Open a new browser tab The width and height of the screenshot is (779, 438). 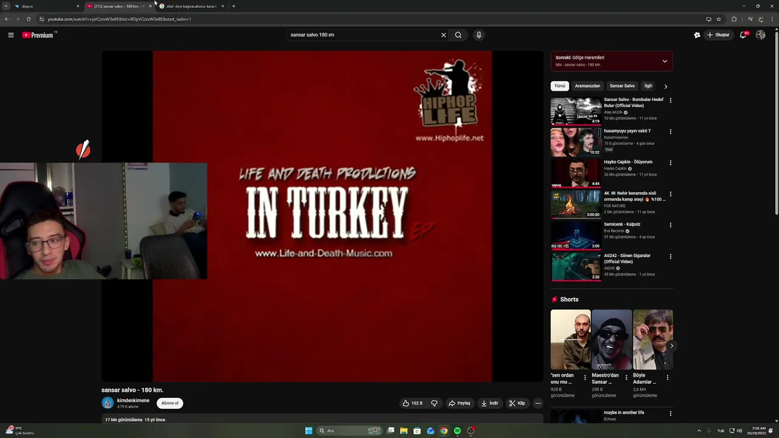pyautogui.click(x=234, y=6)
